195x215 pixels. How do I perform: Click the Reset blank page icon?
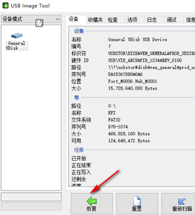tap(137, 201)
